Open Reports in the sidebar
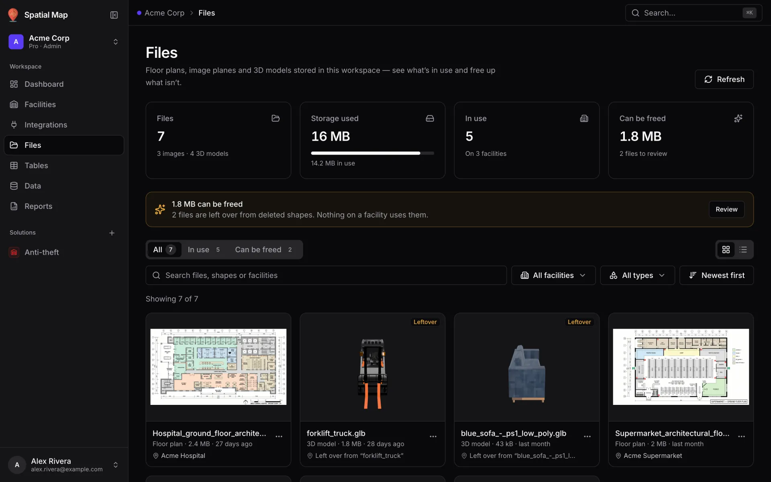This screenshot has width=771, height=482. coord(64,206)
